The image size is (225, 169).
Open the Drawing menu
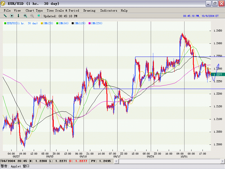[89, 10]
